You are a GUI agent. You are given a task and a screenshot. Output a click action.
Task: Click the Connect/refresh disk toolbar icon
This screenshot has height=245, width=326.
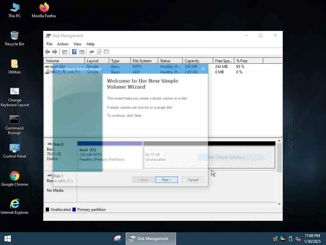[x=91, y=52]
